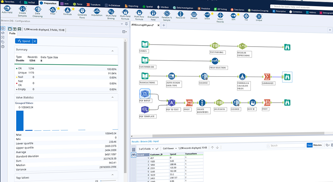333x182 pixels.
Task: Click the TRANSACTIONS input node
Action: pyautogui.click(x=145, y=76)
